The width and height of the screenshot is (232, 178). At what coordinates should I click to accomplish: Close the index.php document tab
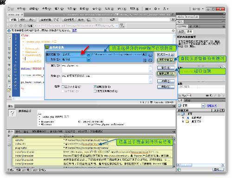point(22,14)
